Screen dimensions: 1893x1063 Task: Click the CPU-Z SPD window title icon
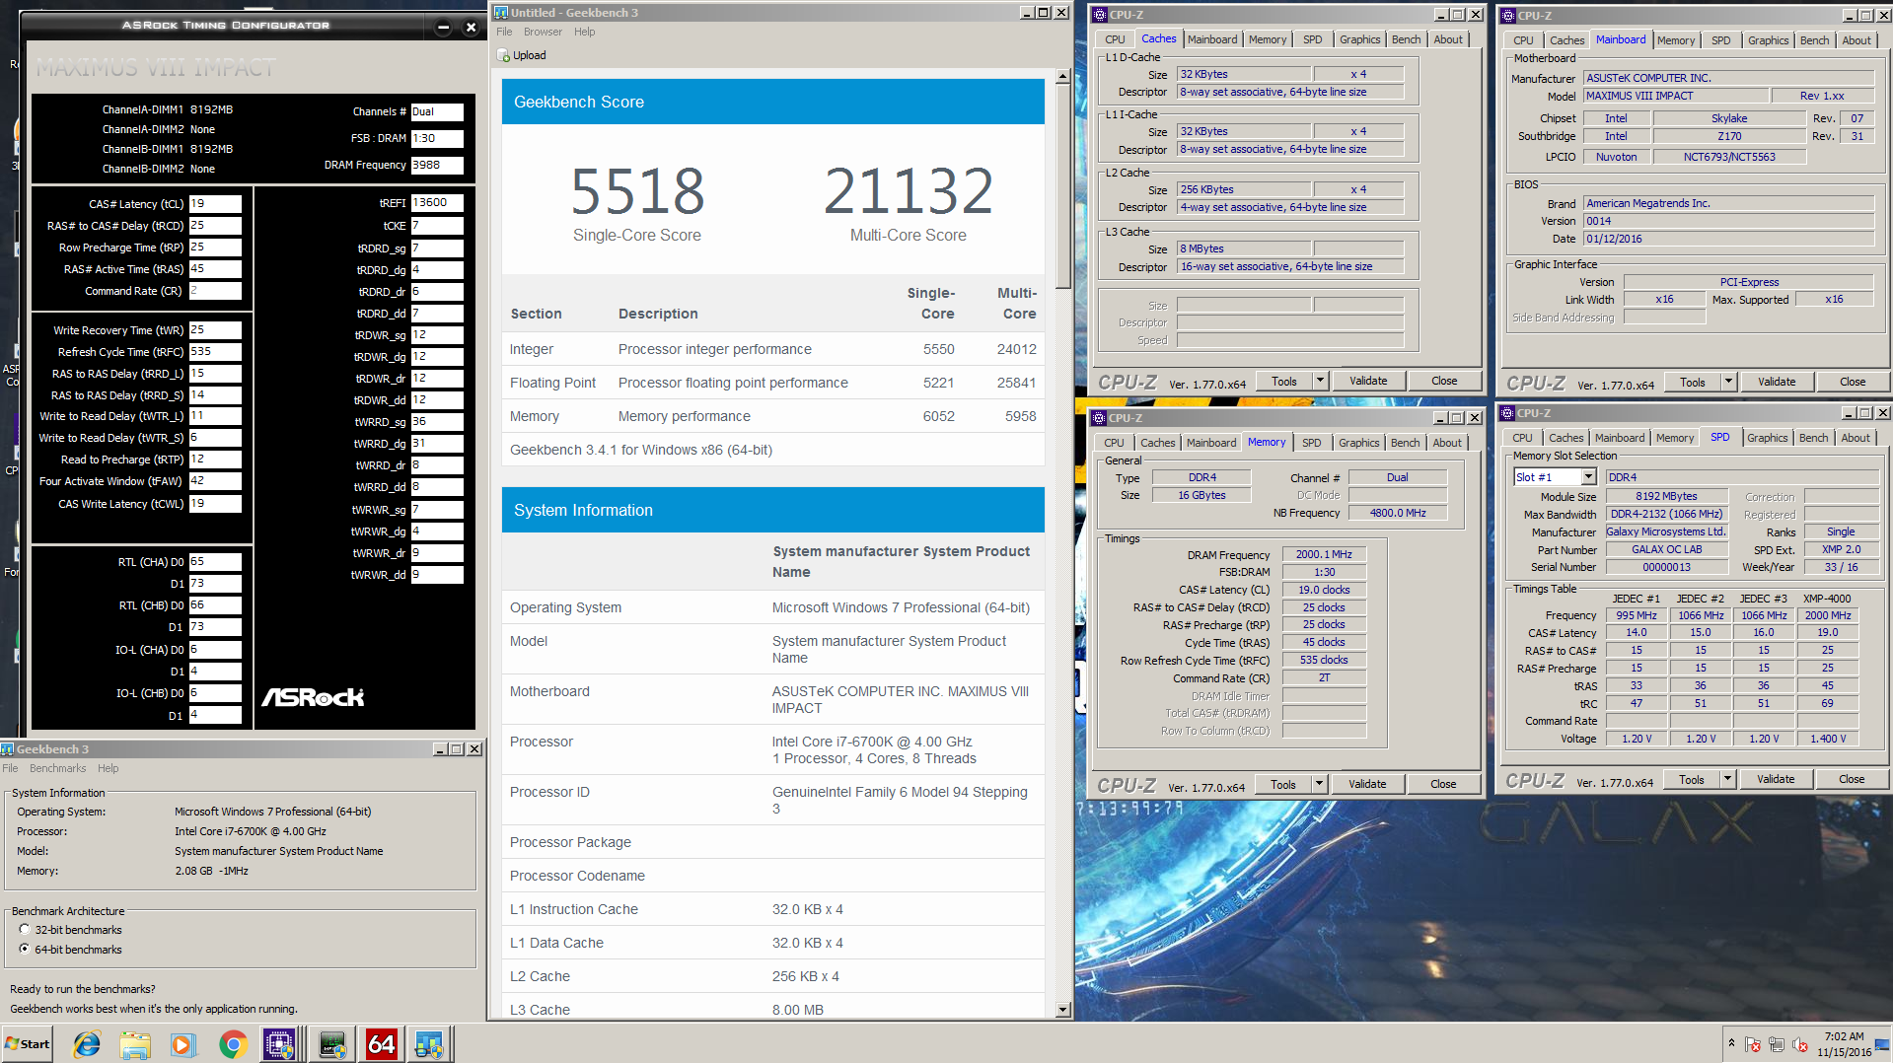[1507, 413]
